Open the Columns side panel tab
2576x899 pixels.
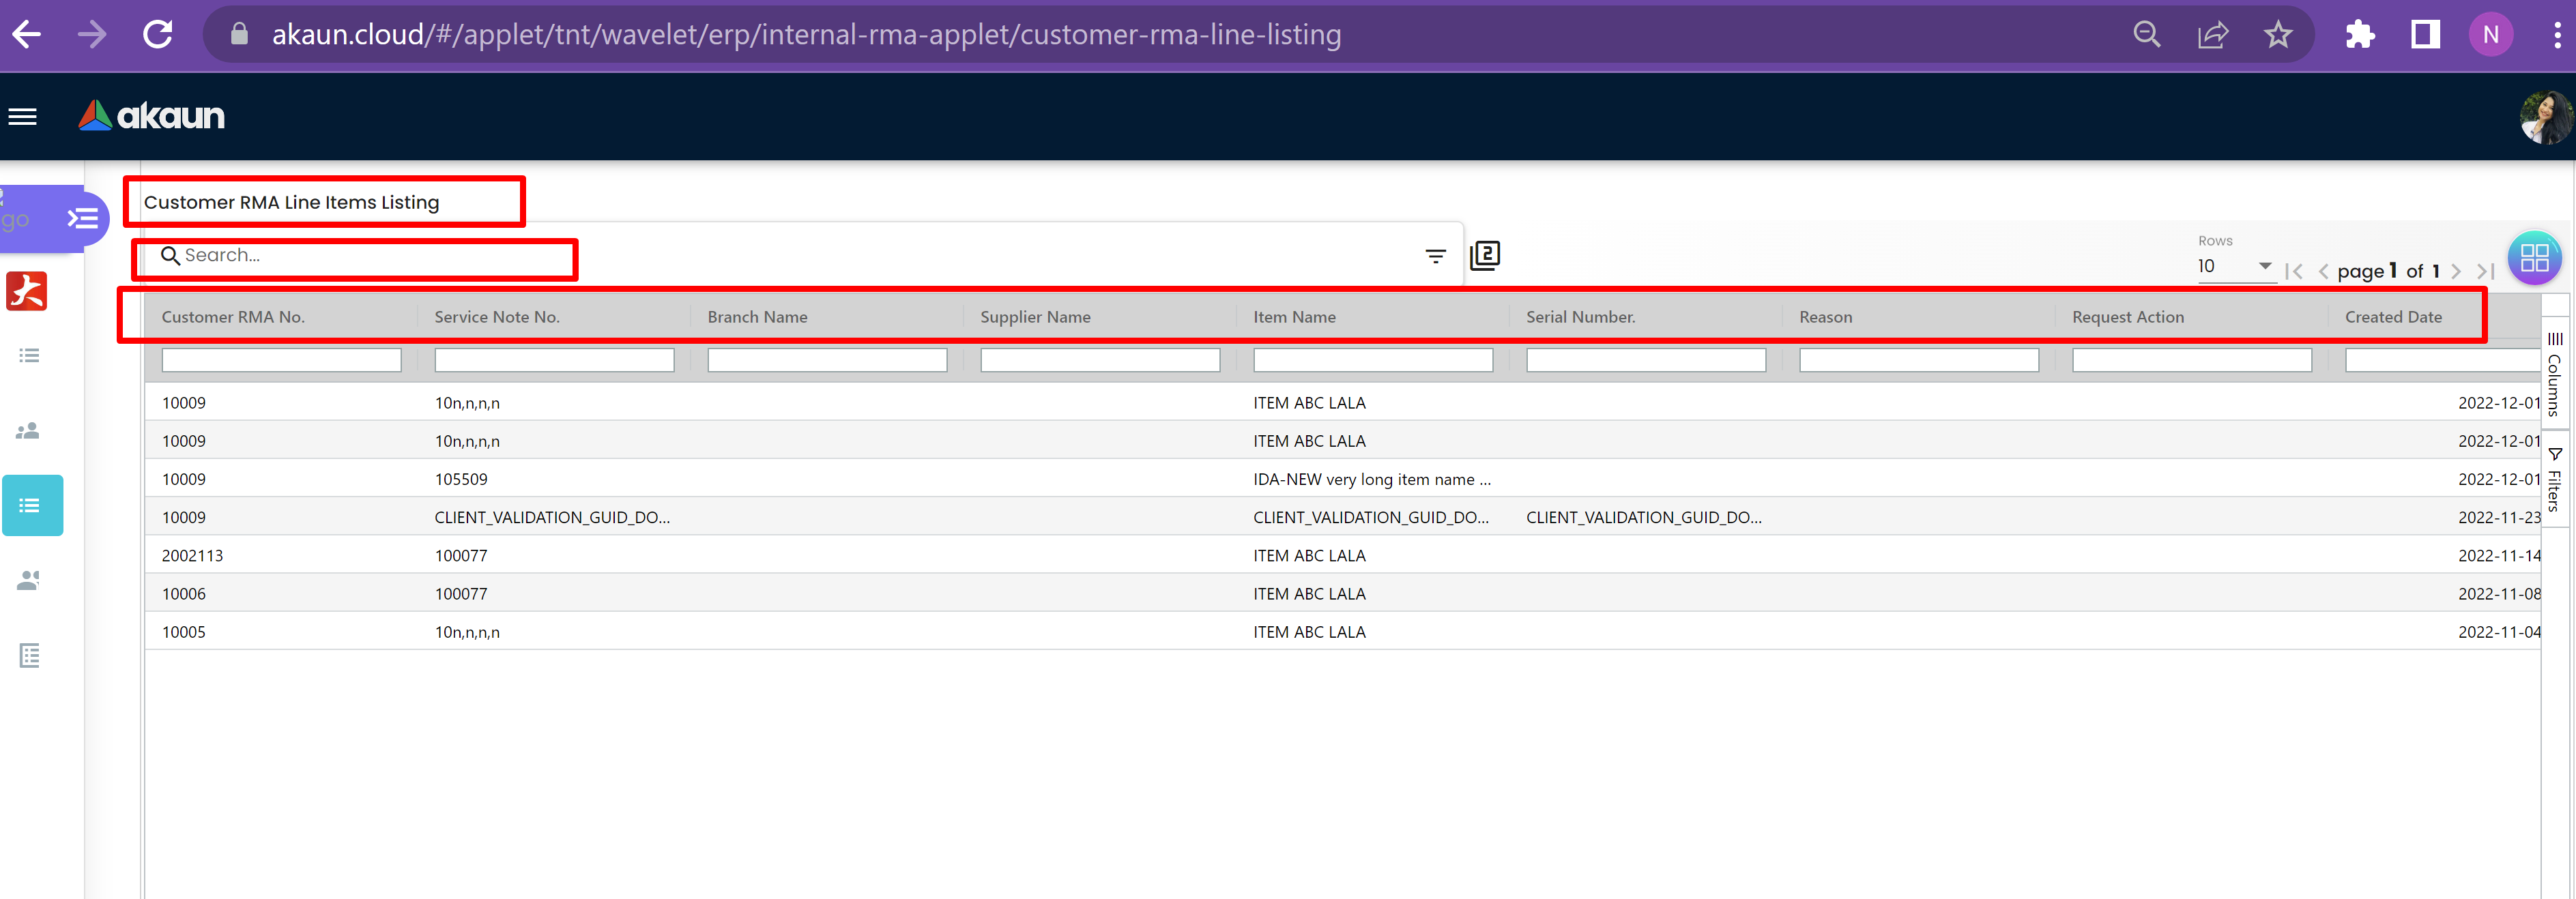(2554, 374)
